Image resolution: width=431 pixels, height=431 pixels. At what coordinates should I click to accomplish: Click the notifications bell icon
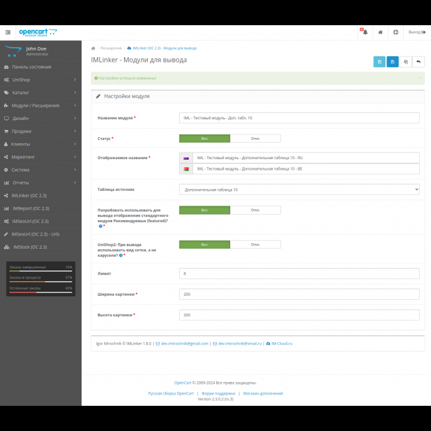pyautogui.click(x=364, y=32)
